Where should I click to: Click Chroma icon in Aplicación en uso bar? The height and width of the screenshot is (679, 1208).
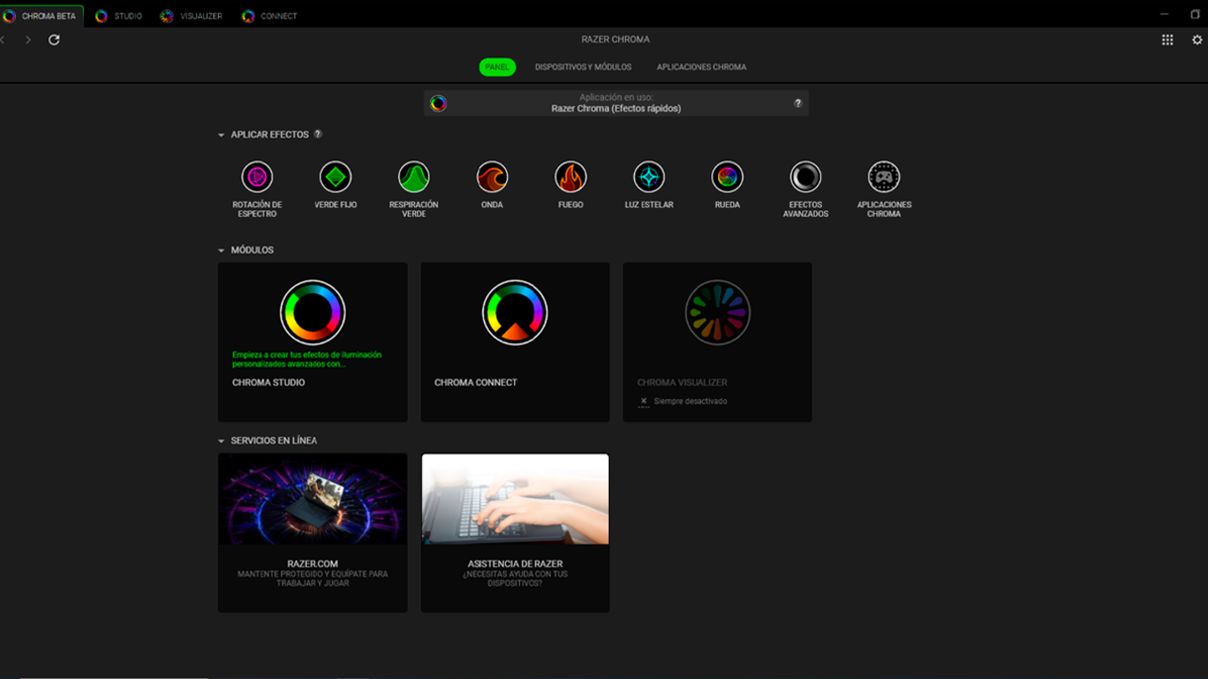(439, 103)
